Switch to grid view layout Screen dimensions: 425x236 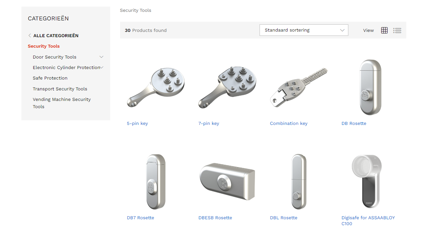pos(384,30)
